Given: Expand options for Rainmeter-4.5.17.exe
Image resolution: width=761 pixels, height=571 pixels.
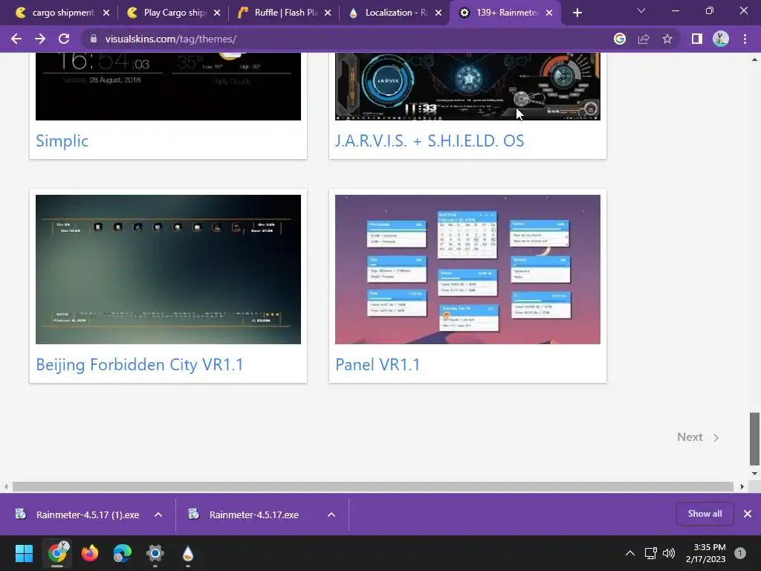Looking at the screenshot, I should click(x=331, y=514).
